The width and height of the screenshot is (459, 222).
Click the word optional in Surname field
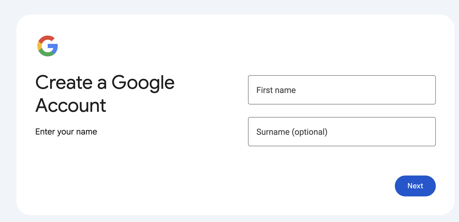[x=310, y=132]
